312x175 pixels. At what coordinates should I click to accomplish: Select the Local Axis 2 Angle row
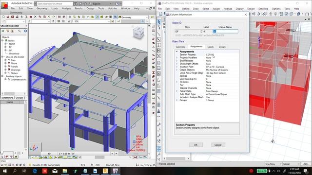pos(207,73)
